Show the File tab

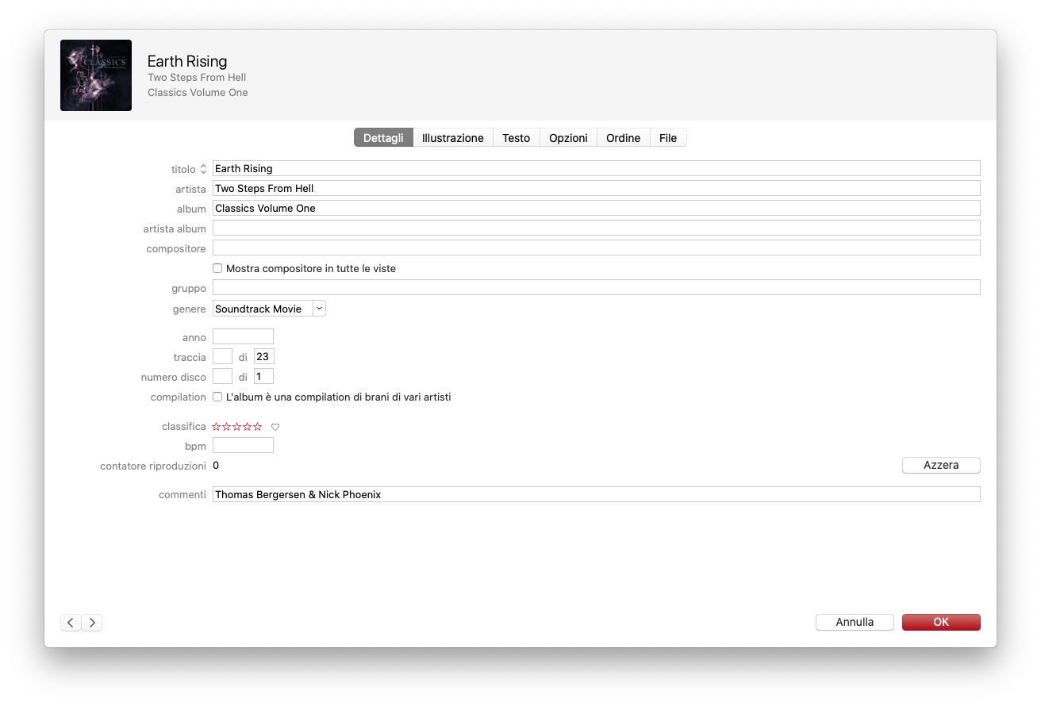click(x=668, y=138)
